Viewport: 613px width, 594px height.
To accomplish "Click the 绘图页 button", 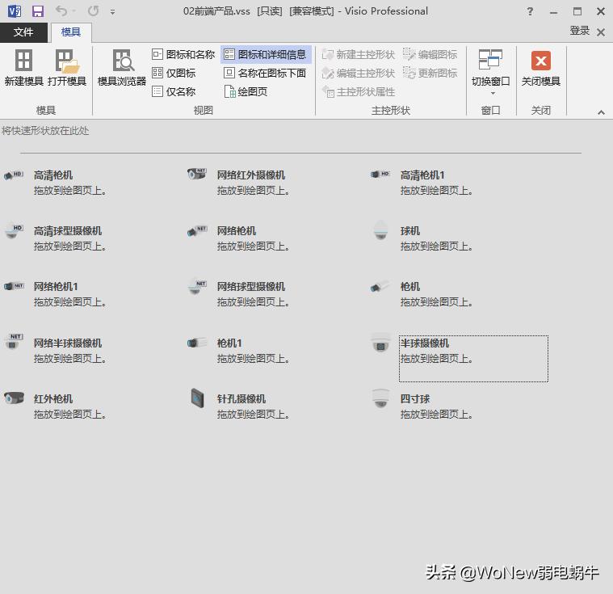I will point(246,91).
